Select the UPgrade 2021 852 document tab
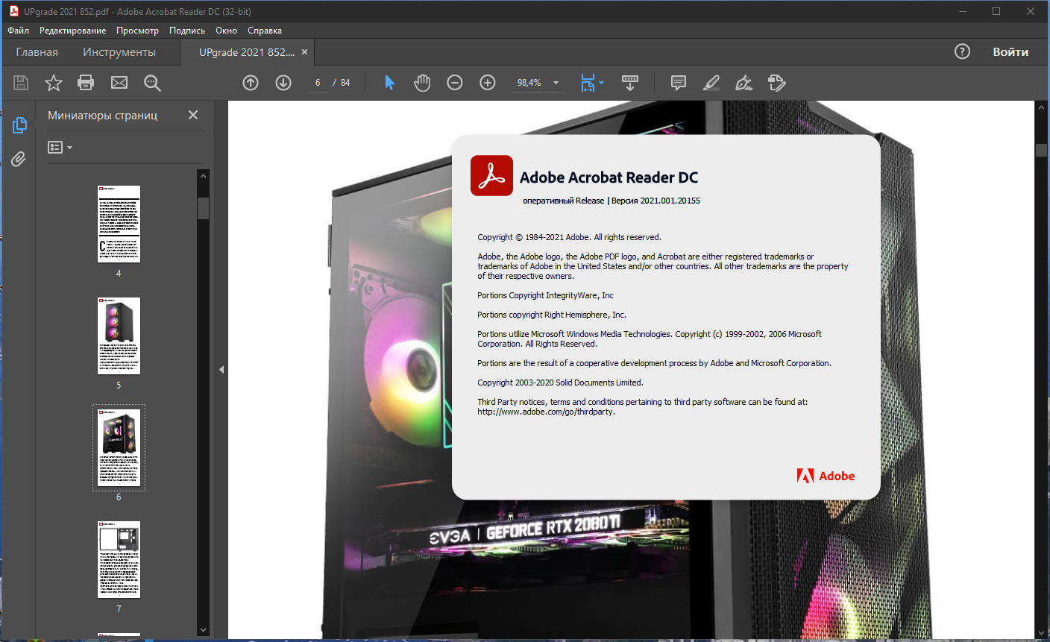This screenshot has width=1050, height=642. tap(247, 52)
